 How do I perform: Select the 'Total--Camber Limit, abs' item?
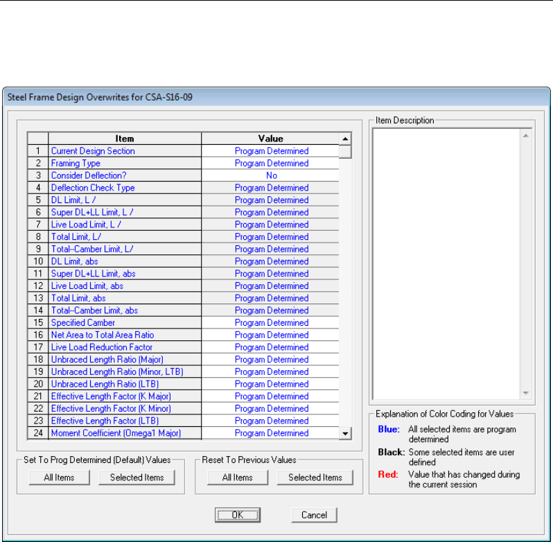[x=125, y=311]
